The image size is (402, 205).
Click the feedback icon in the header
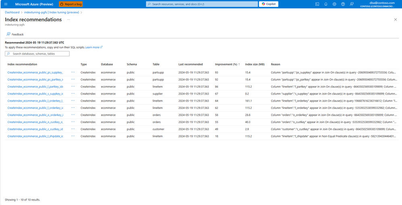coord(352,4)
